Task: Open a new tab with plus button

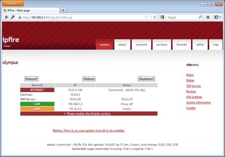Action: pyautogui.click(x=63, y=10)
